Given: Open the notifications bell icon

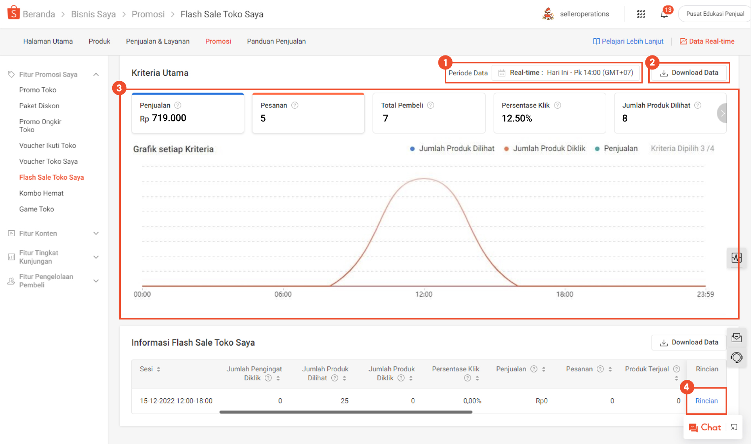Looking at the screenshot, I should pyautogui.click(x=664, y=14).
